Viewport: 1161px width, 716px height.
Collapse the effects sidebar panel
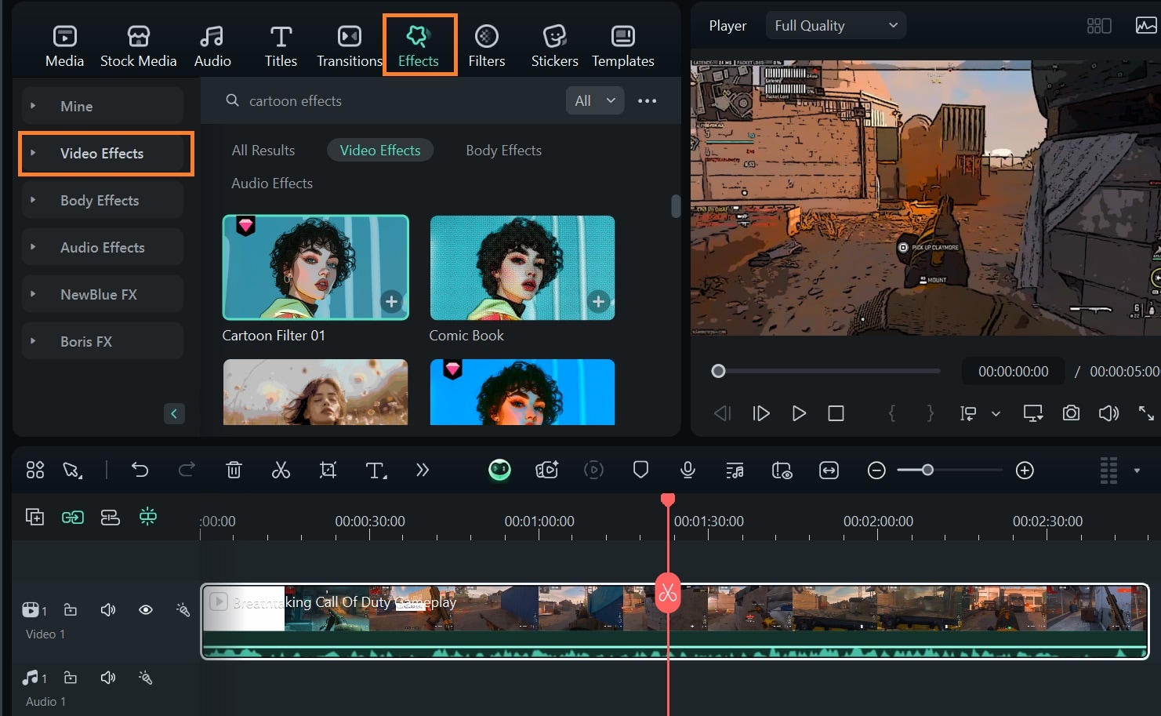174,413
